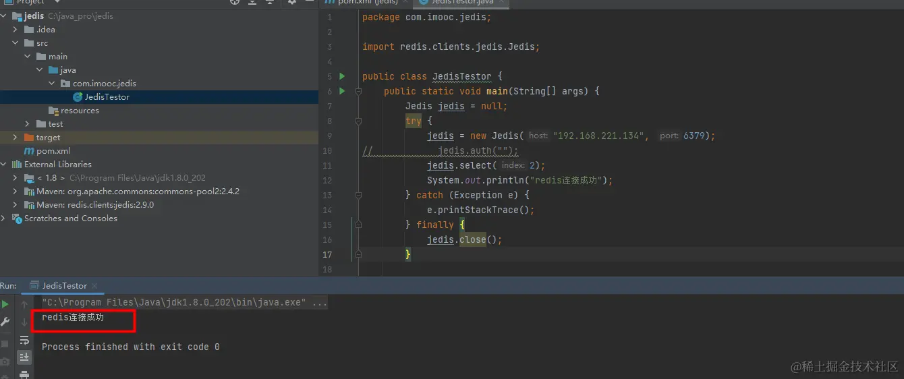Collapse the jedis project root node
Viewport: 904px width, 379px height.
click(4, 16)
